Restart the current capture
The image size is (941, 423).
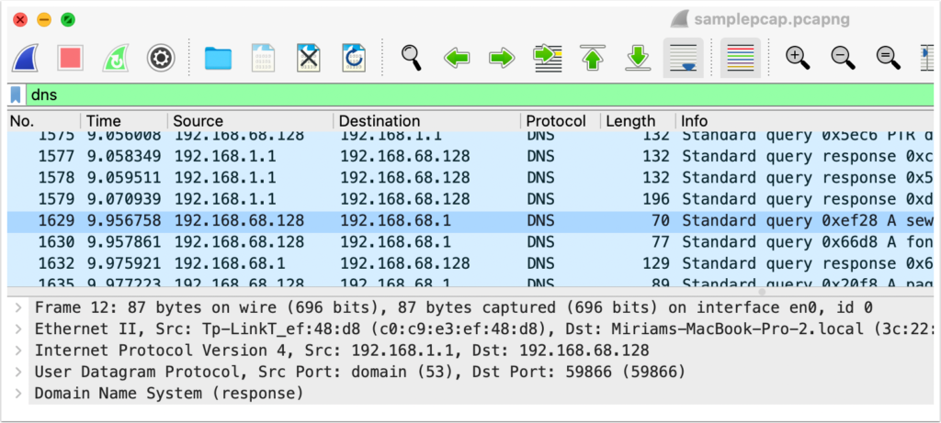(116, 58)
